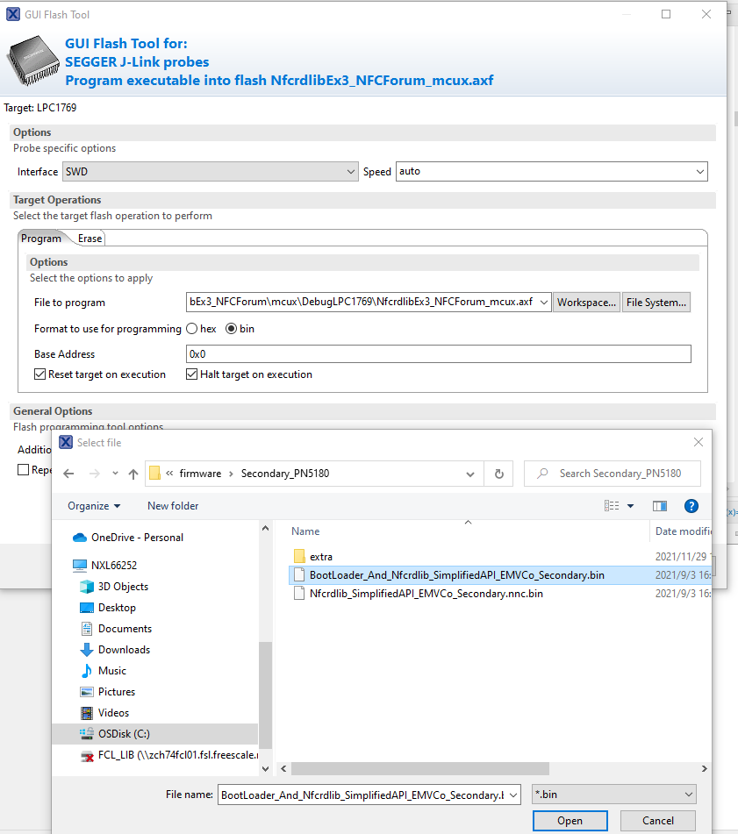Enable the hex format radio button
Viewport: 738px width, 834px height.
(191, 329)
